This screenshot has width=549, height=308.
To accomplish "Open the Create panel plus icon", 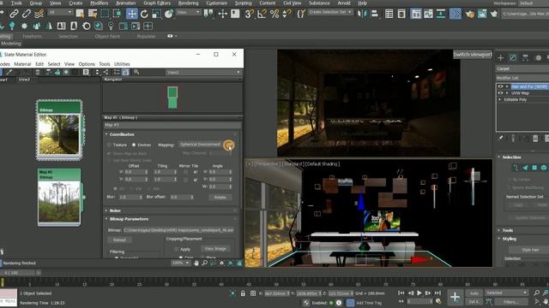I will (500, 57).
